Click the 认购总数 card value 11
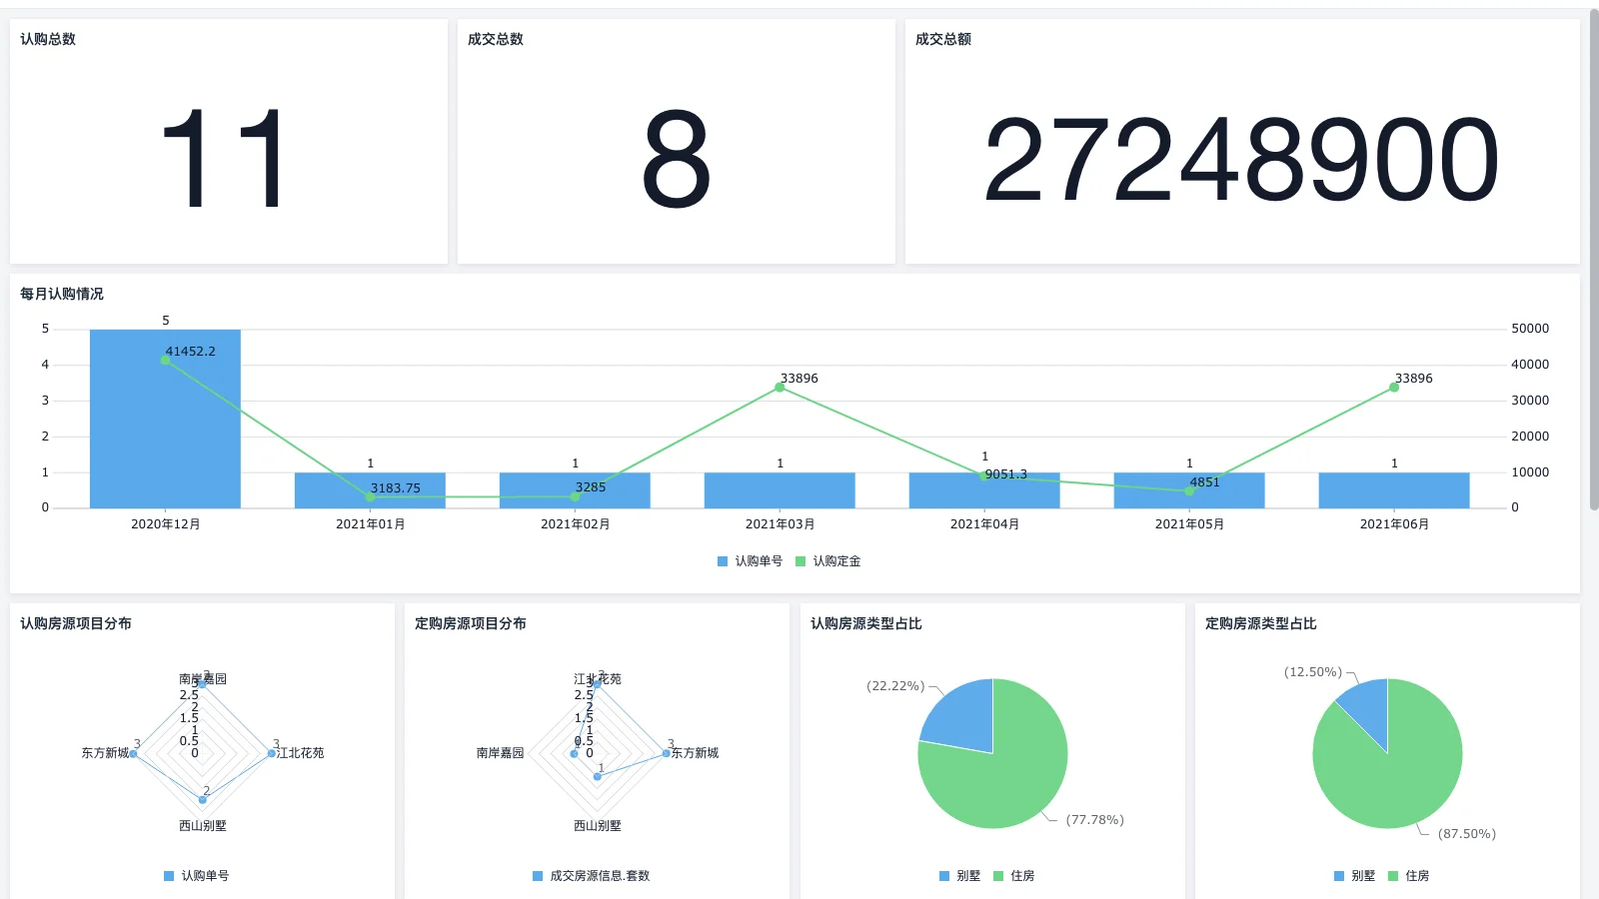 226,160
